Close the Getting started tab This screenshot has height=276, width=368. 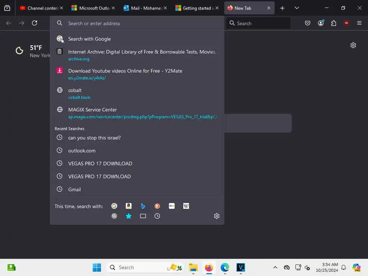pyautogui.click(x=217, y=8)
